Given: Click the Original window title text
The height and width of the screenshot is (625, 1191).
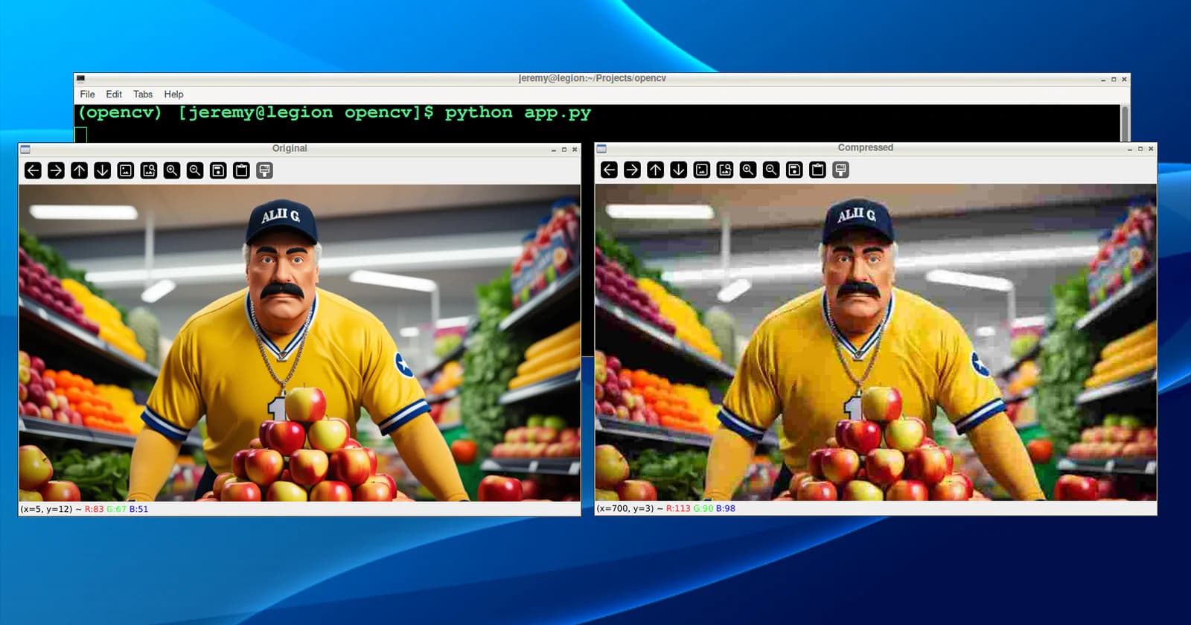Looking at the screenshot, I should click(290, 149).
